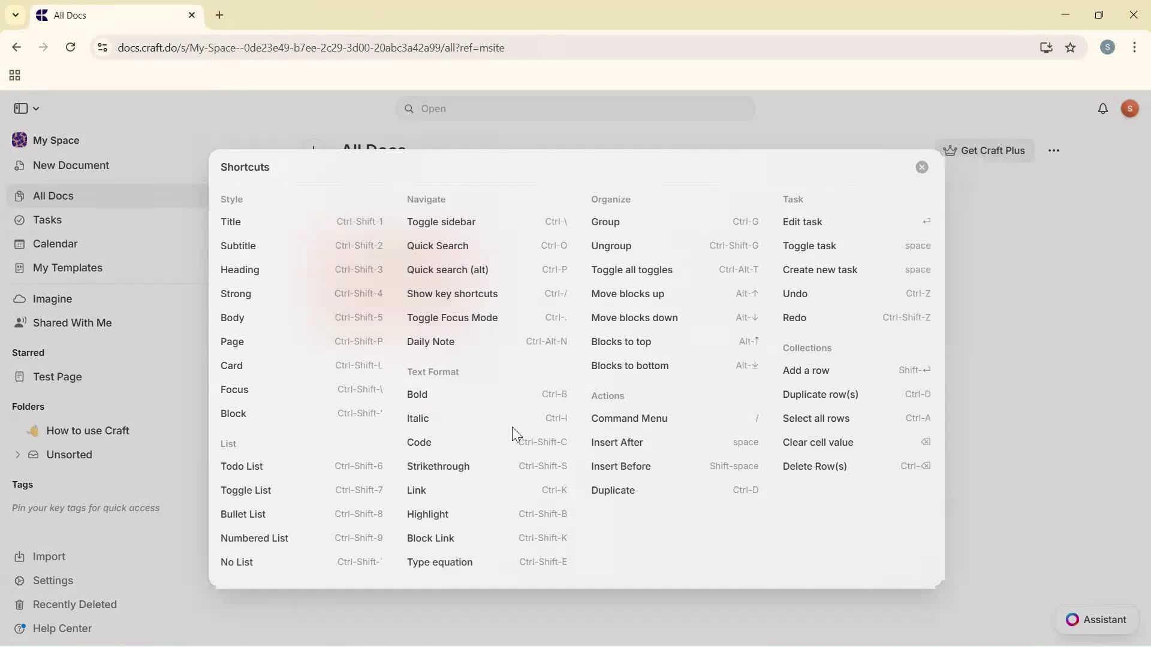1151x647 pixels.
Task: Toggle the bookmark star in the address bar
Action: 1071,48
